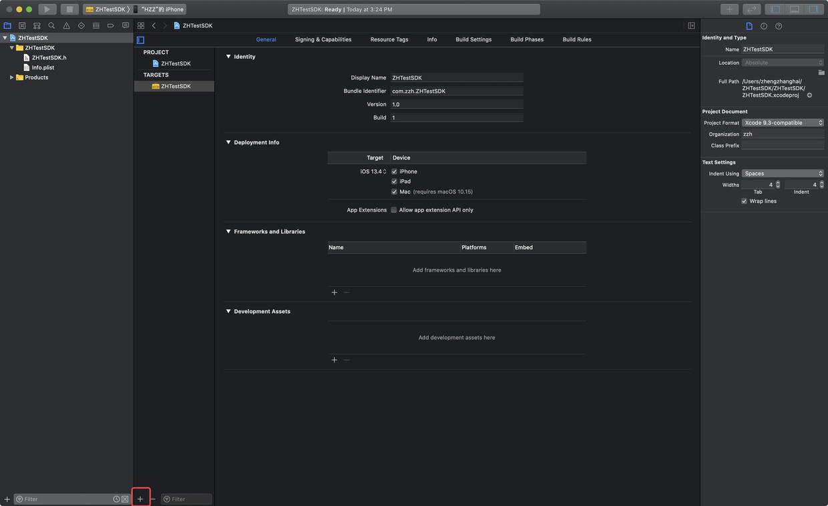The image size is (828, 506).
Task: Click the Bundle Identifier field
Action: pyautogui.click(x=457, y=91)
